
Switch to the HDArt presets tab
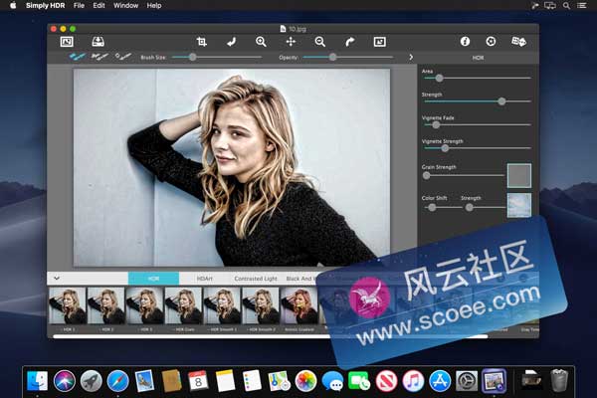tap(205, 279)
